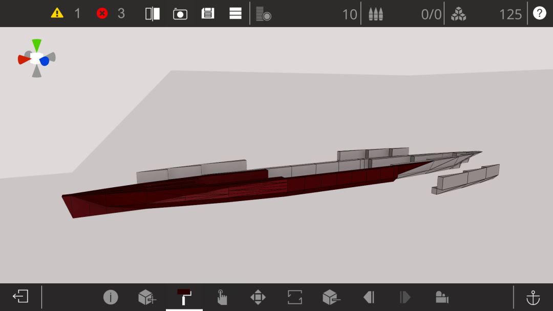Select the remove block cube tool
The height and width of the screenshot is (311, 553).
tap(331, 297)
